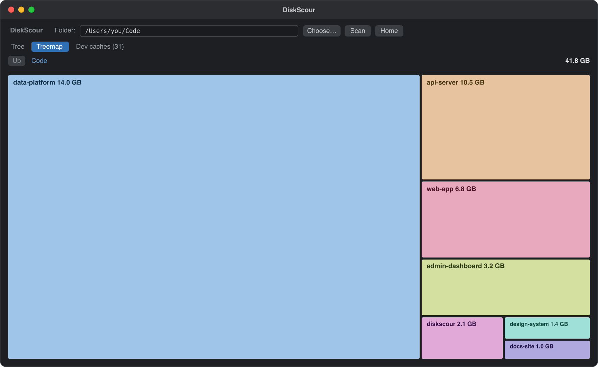Maximize the window with the green button

(31, 10)
